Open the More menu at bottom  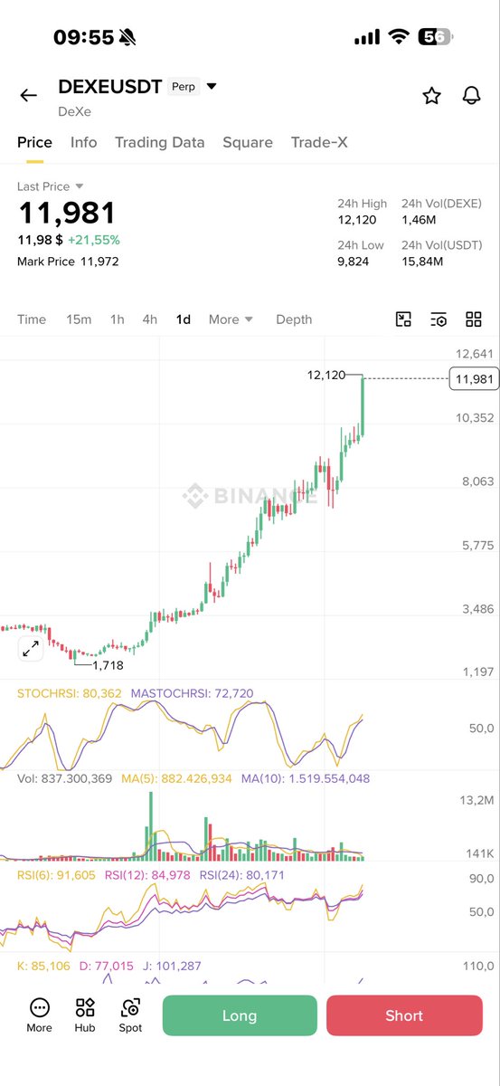pos(39,1015)
